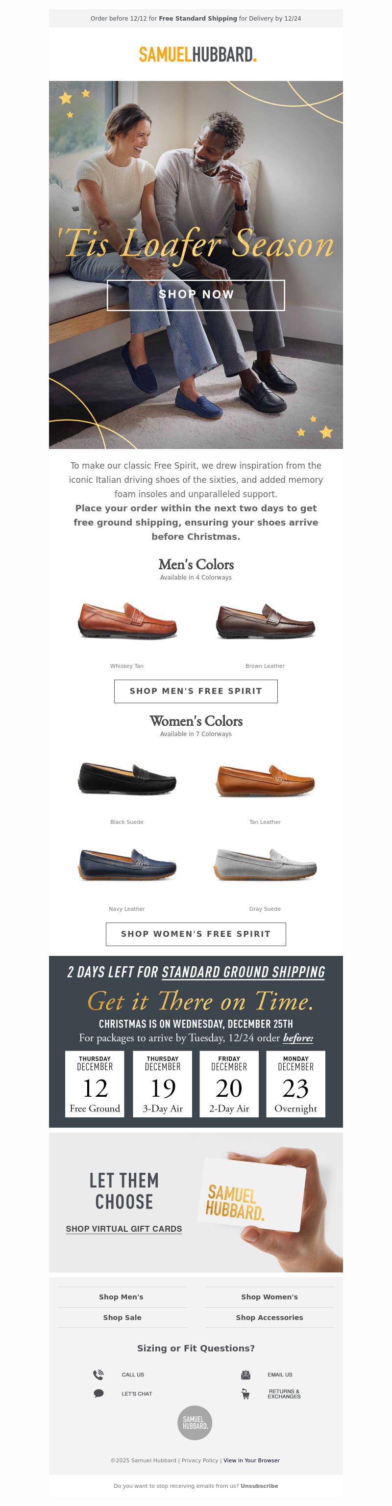
Task: Click the Let's Chat speech bubble icon
Action: point(98,1393)
